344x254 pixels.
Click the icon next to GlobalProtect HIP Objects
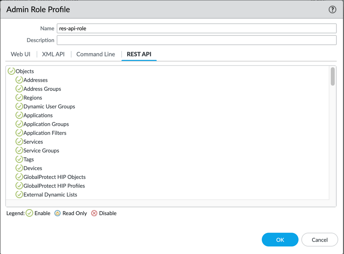tap(19, 177)
